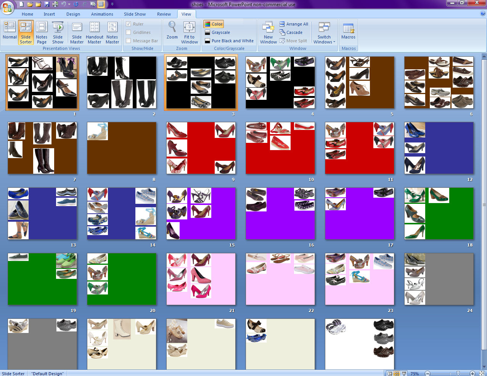Image resolution: width=487 pixels, height=376 pixels.
Task: Click the Save icon in quick access toolbar
Action: click(47, 4)
